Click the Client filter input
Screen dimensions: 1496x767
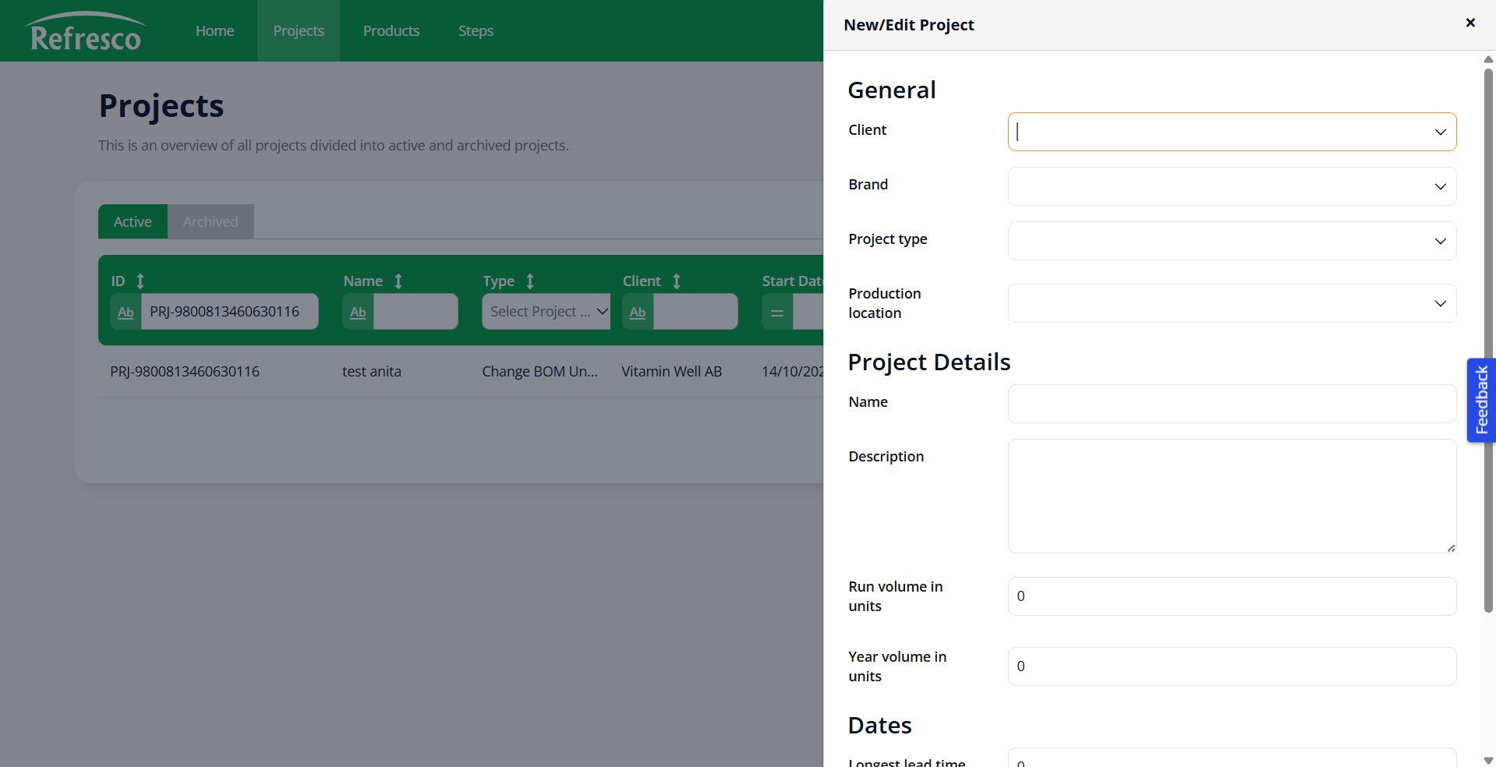tap(695, 312)
